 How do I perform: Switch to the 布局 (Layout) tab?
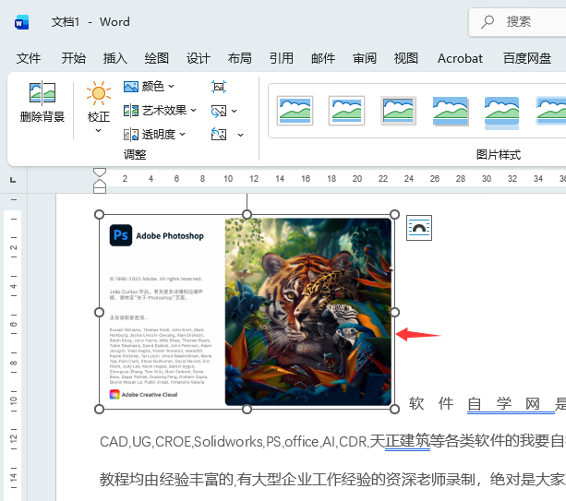[x=240, y=58]
